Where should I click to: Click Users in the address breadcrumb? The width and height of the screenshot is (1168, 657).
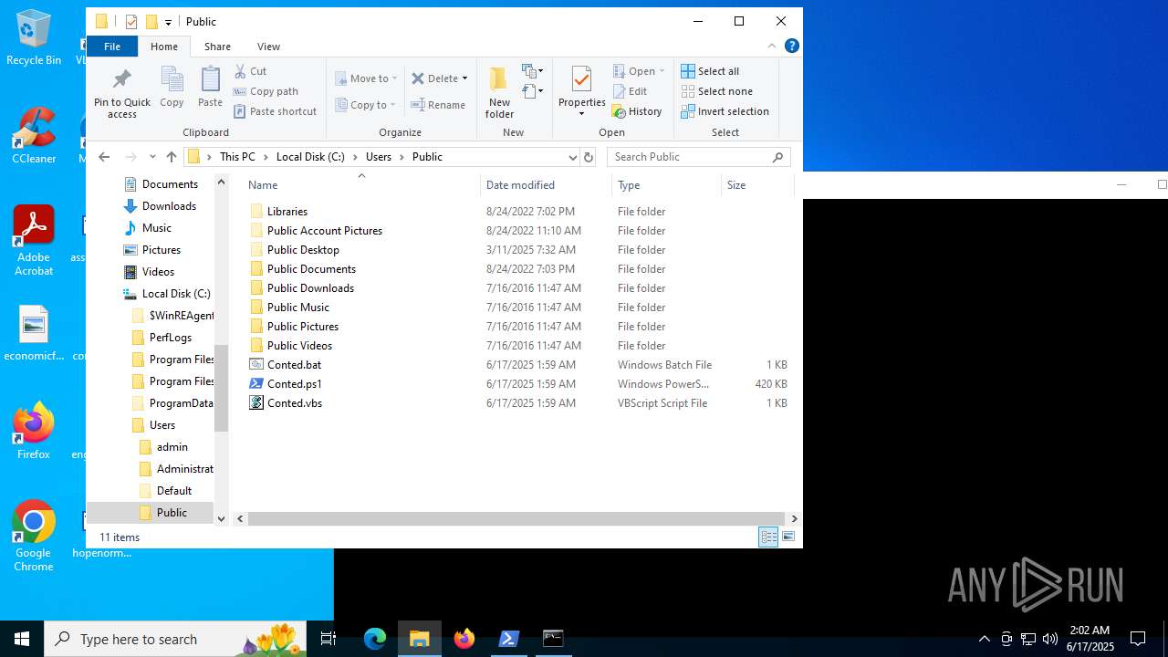click(379, 157)
